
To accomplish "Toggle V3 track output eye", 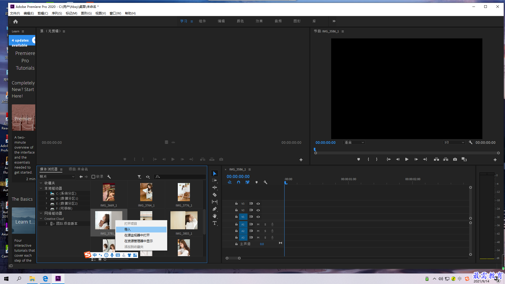I will click(x=258, y=204).
